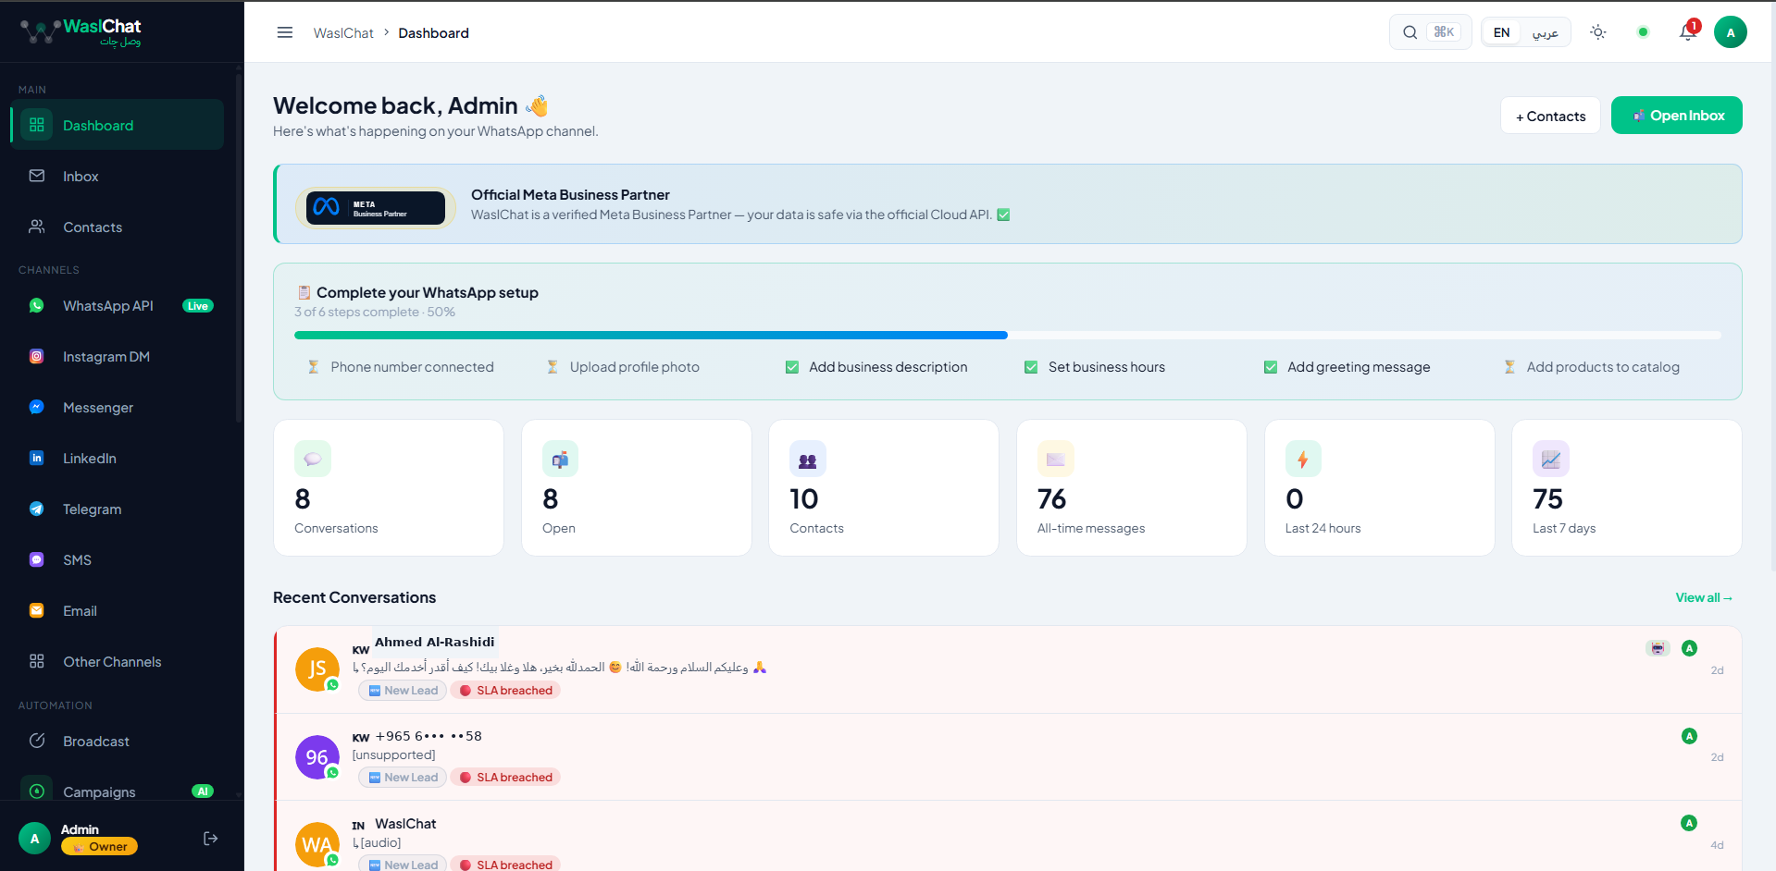The height and width of the screenshot is (871, 1776).
Task: Click the purple 96 contact avatar
Action: [317, 757]
